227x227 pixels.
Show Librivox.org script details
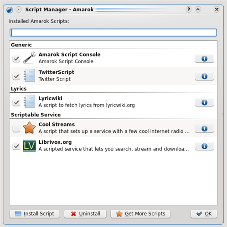(x=204, y=146)
